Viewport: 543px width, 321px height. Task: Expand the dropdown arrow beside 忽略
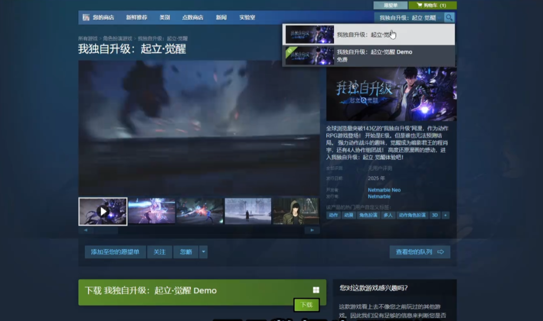203,252
